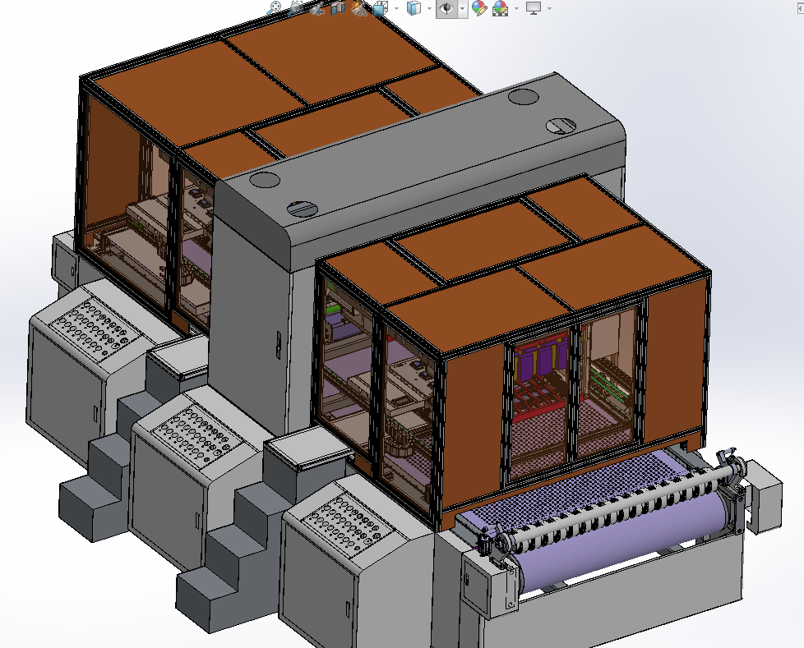Click the Zoom to Fit icon

point(275,7)
